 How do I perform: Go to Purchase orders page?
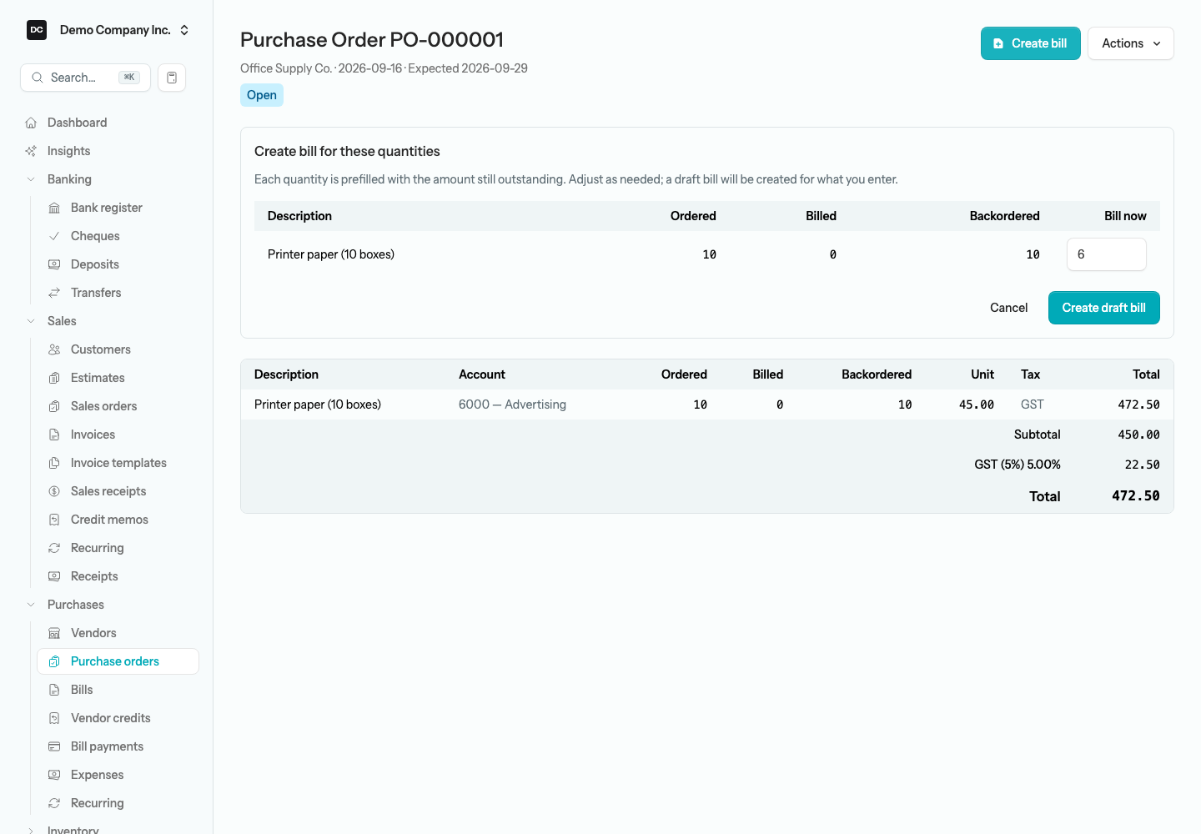(118, 661)
